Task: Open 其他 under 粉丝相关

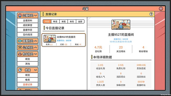Action: pos(28,64)
